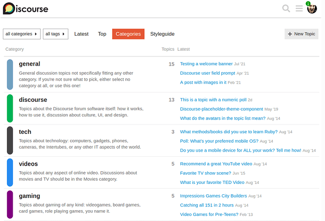Open the user avatar menu
Screen dimensions: 325x221
tap(312, 9)
